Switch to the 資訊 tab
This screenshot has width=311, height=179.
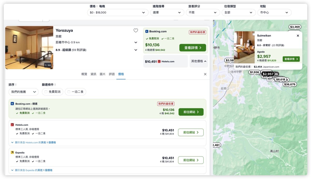point(93,74)
